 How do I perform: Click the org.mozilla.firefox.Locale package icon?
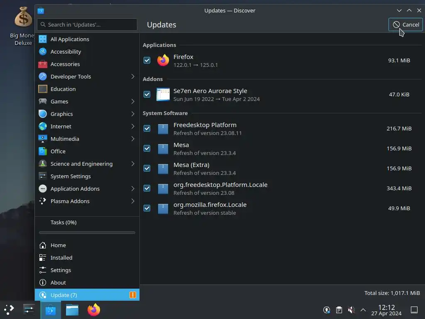(x=163, y=209)
